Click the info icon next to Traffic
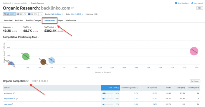This screenshot has width=205, height=107. [30, 27]
